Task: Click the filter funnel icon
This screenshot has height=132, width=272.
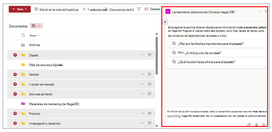Action: click(139, 9)
